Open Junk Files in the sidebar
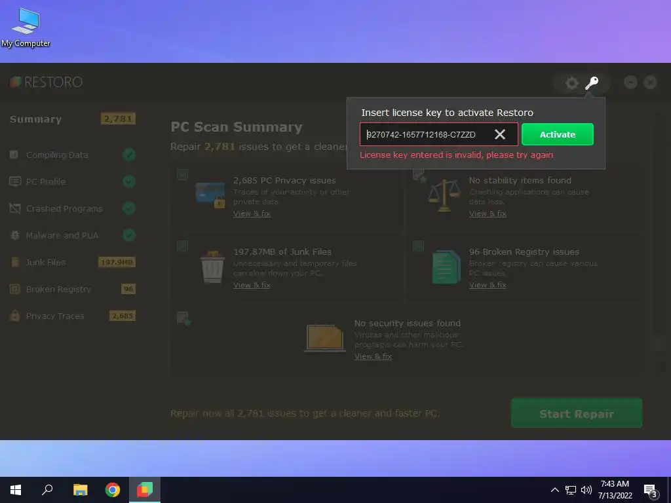The image size is (671, 503). point(45,262)
